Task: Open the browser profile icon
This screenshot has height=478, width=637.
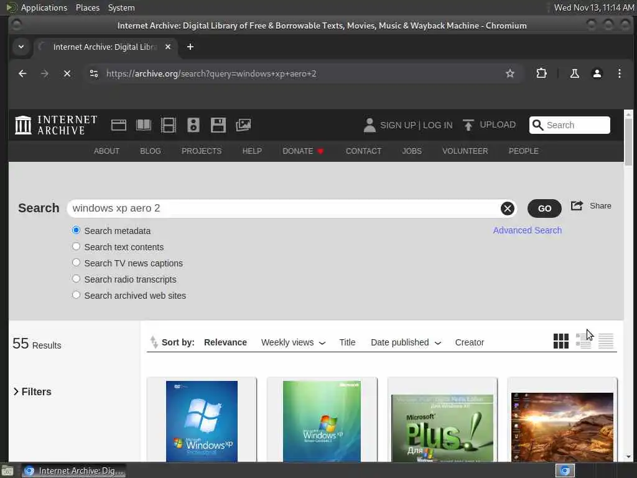Action: click(597, 73)
